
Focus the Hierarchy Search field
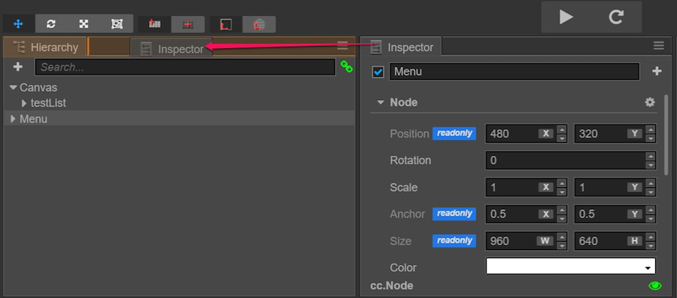click(x=185, y=68)
